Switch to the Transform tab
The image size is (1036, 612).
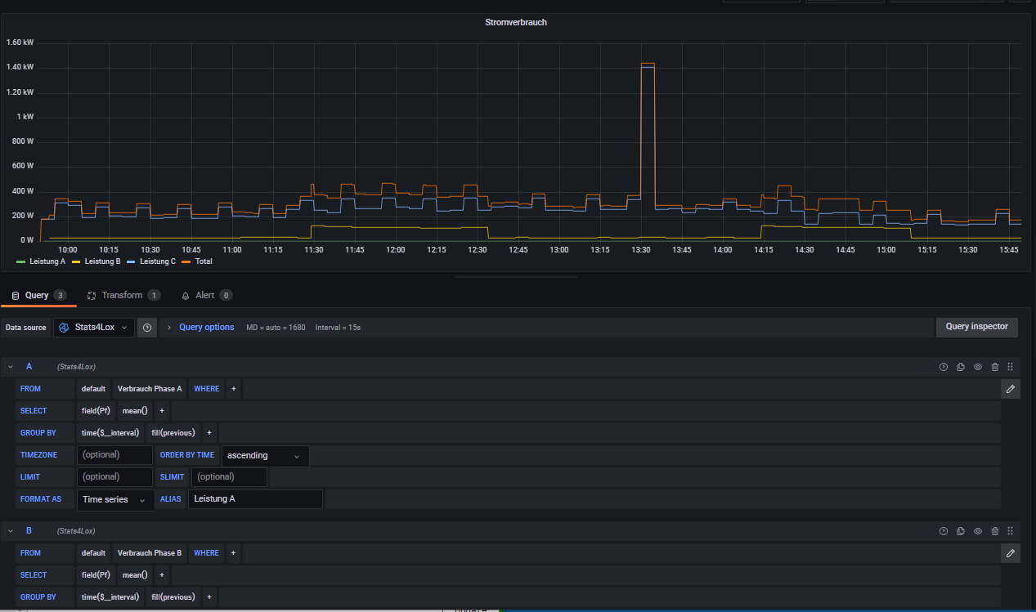coord(121,295)
